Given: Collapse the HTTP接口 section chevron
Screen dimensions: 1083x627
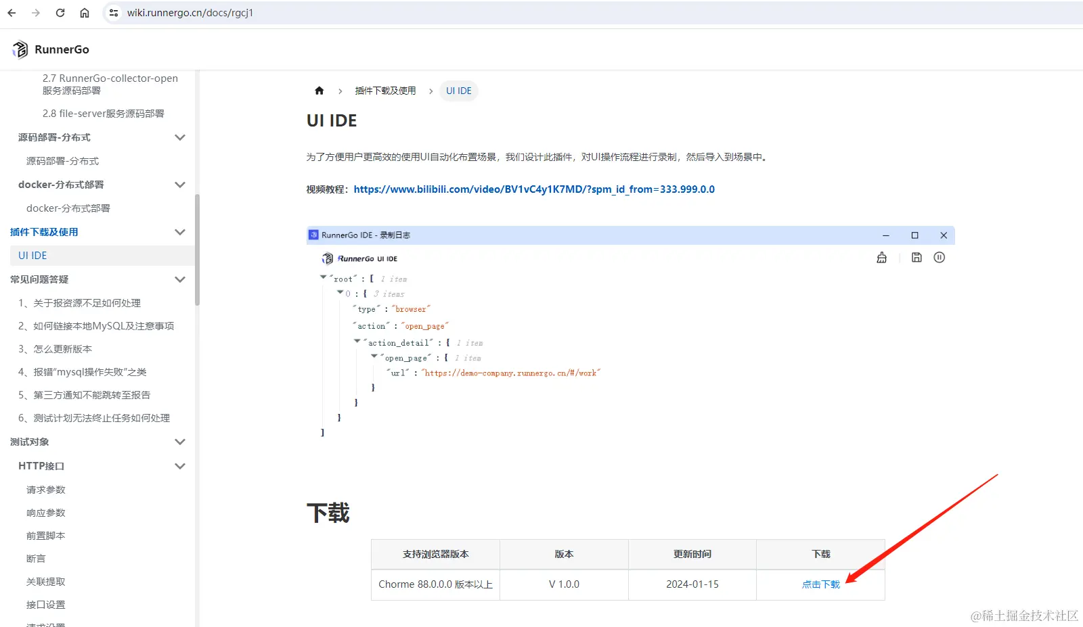Looking at the screenshot, I should [180, 466].
